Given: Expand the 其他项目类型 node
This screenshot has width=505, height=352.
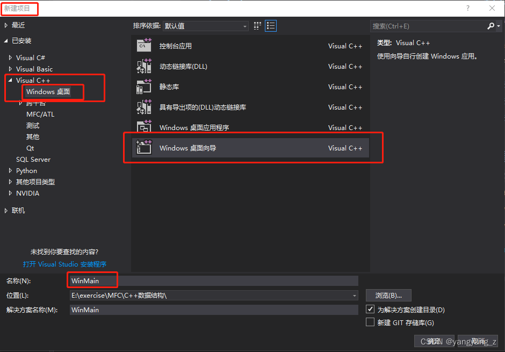Looking at the screenshot, I should (10, 182).
